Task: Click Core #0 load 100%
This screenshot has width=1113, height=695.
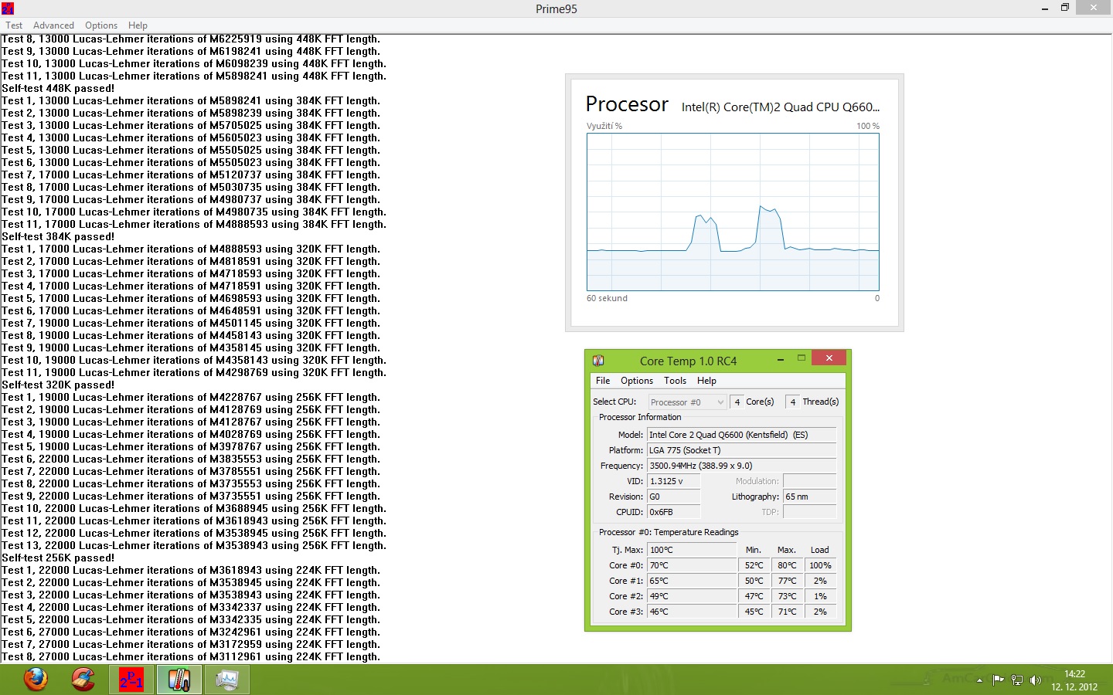Action: 820,565
